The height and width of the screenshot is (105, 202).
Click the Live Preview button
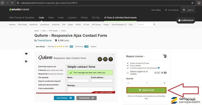[64, 98]
